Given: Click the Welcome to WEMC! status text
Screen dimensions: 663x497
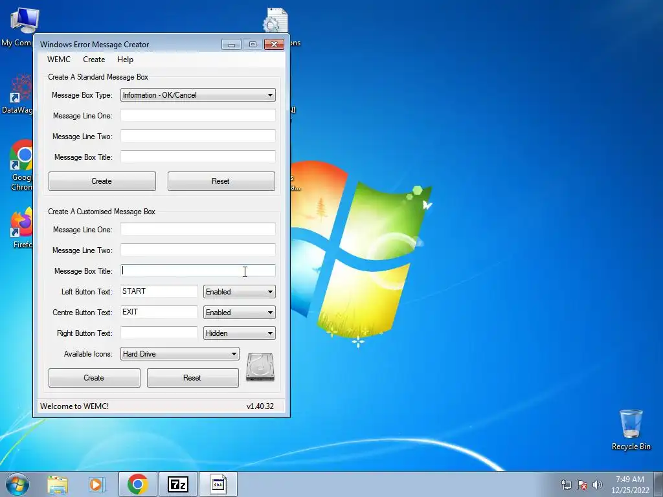Looking at the screenshot, I should (x=74, y=406).
